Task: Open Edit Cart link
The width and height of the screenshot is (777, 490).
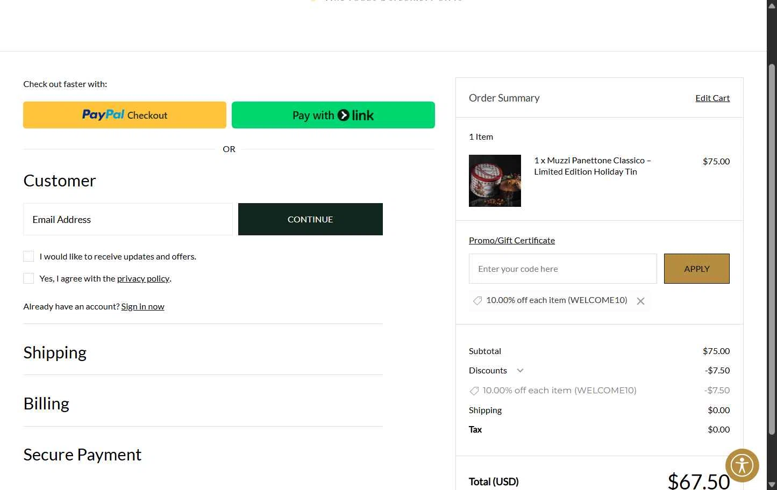Action: click(x=712, y=98)
